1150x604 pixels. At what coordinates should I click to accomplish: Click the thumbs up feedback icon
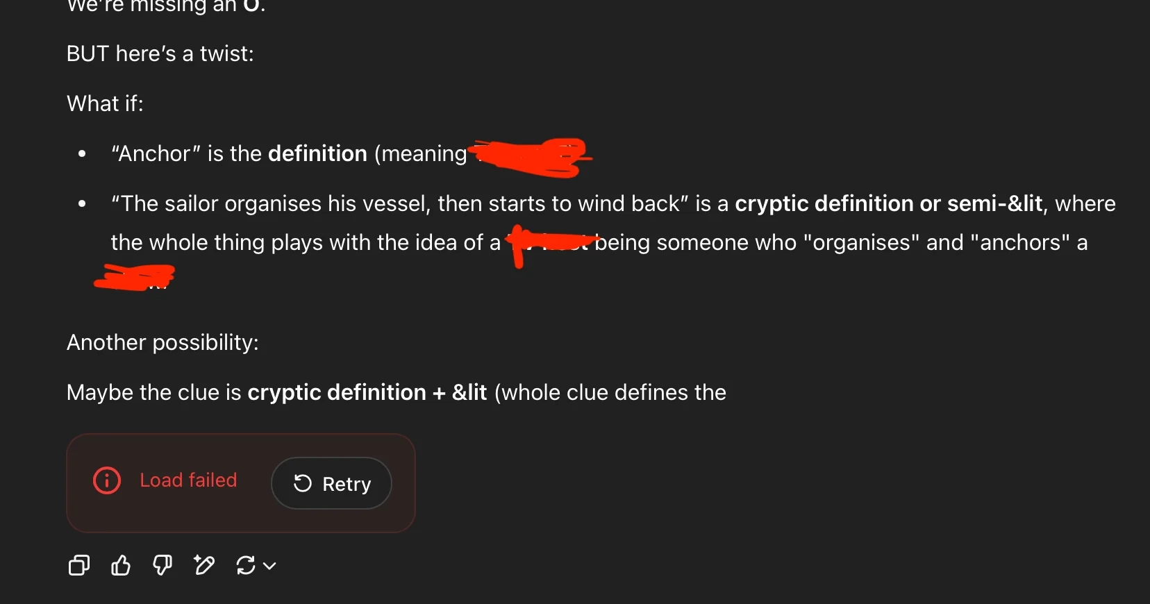pos(121,566)
